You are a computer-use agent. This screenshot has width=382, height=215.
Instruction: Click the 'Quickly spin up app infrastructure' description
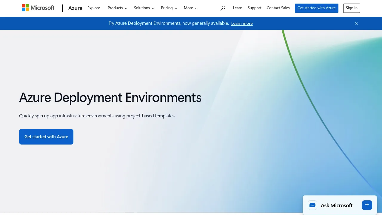tap(97, 116)
